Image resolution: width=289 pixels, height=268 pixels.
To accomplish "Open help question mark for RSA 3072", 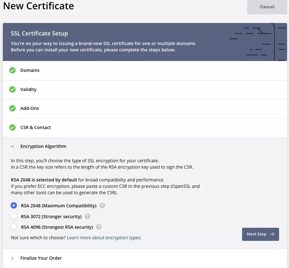I will pyautogui.click(x=87, y=216).
